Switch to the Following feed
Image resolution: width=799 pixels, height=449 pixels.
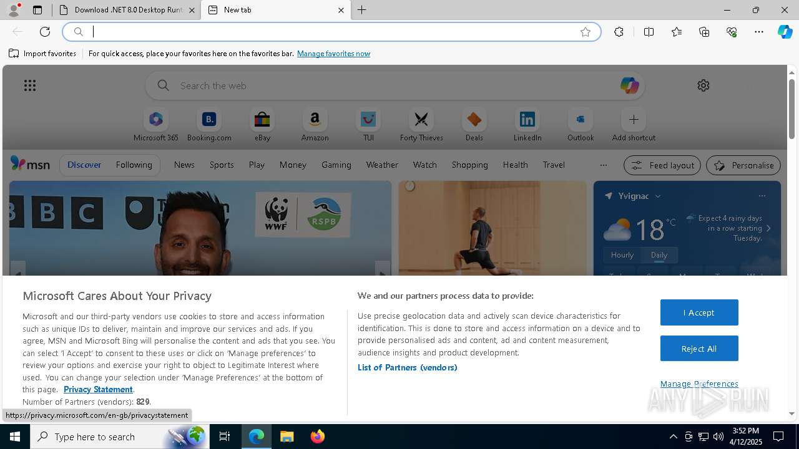point(134,165)
